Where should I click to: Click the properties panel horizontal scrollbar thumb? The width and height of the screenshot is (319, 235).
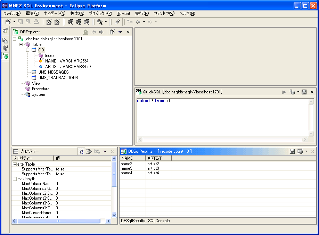(59, 221)
